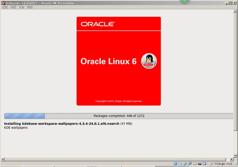Screen dimensions: 238x167
Task: Click the Tux penguin Oracle badge
Action: click(x=149, y=61)
